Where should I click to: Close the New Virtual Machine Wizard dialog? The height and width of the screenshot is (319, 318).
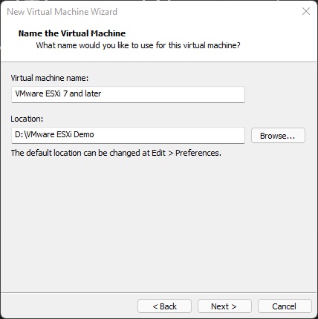pyautogui.click(x=306, y=11)
